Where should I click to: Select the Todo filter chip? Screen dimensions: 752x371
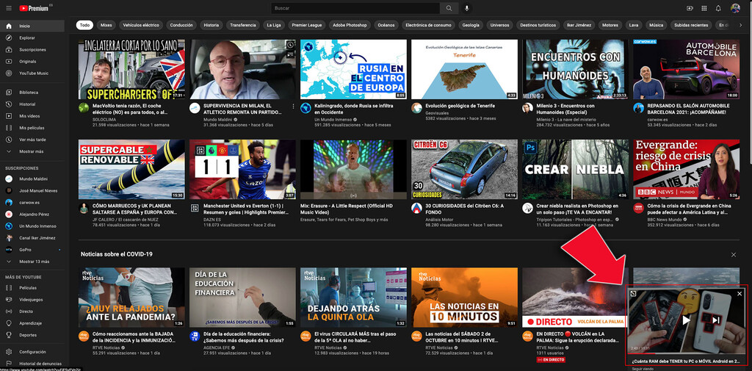84,25
